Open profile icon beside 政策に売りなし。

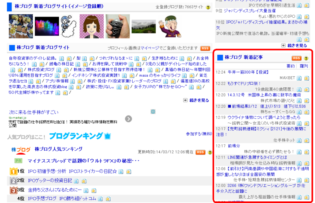tap(119, 87)
